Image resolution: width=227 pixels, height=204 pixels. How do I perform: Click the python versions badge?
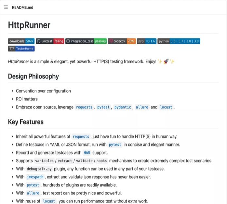click(179, 41)
